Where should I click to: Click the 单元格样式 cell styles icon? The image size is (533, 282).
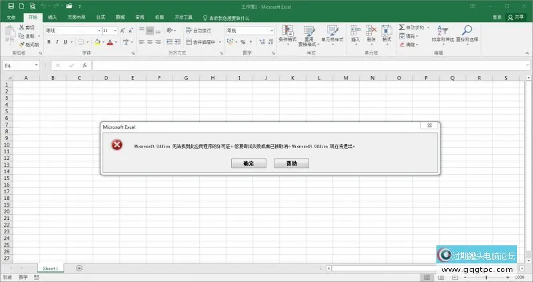[x=332, y=31]
